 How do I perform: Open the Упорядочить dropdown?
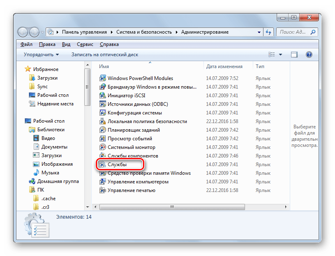pos(41,55)
